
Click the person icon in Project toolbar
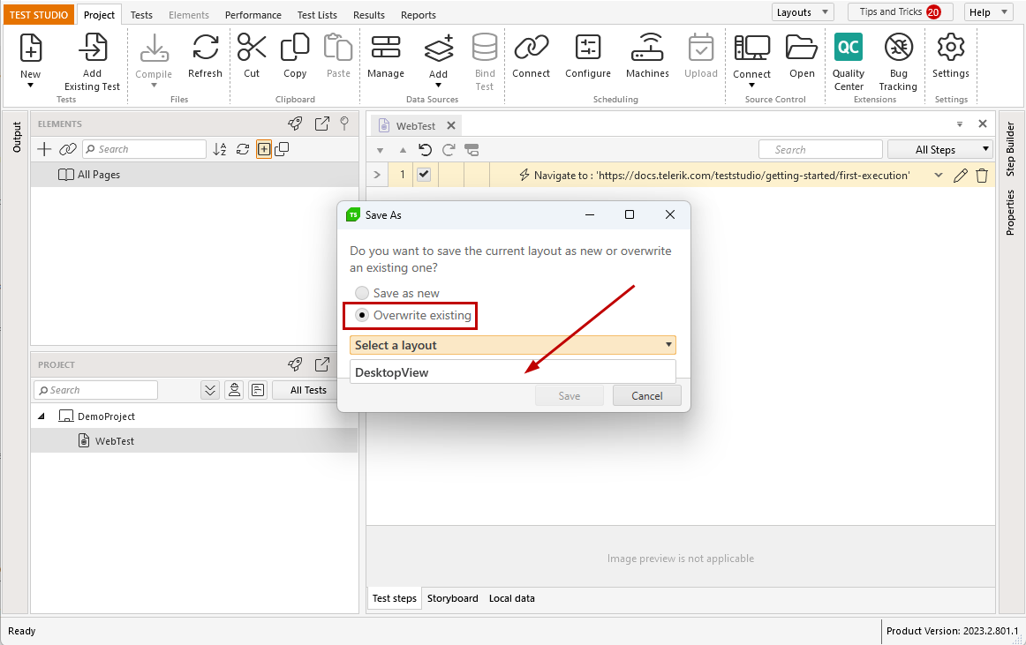234,390
